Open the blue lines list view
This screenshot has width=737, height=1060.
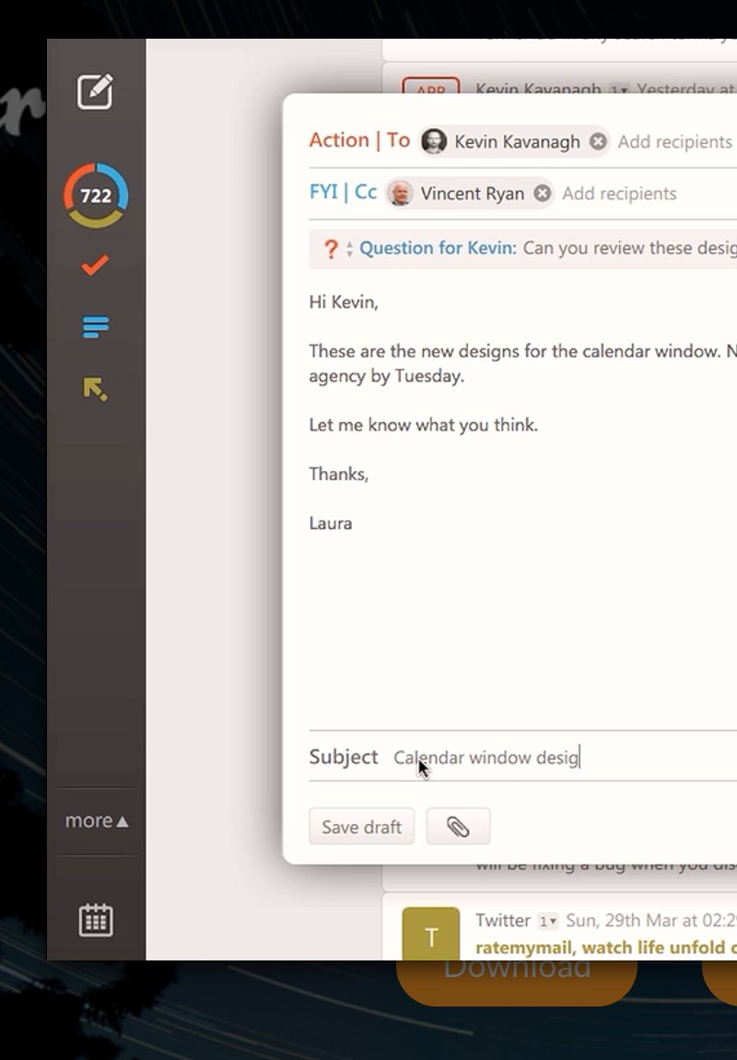pos(95,327)
